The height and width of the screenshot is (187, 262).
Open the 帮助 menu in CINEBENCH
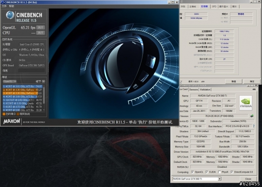[11, 6]
